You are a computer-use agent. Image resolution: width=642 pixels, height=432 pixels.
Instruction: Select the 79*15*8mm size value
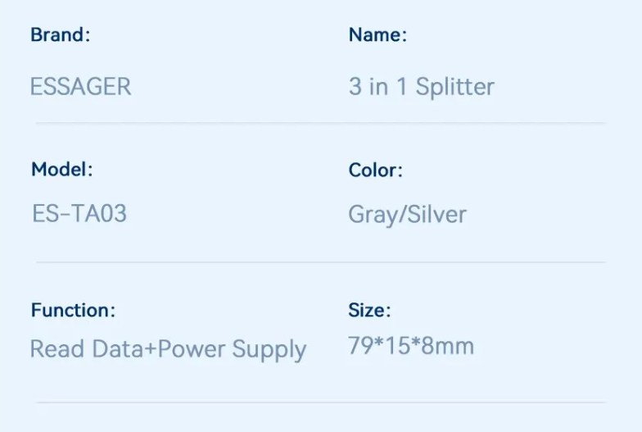click(x=411, y=346)
